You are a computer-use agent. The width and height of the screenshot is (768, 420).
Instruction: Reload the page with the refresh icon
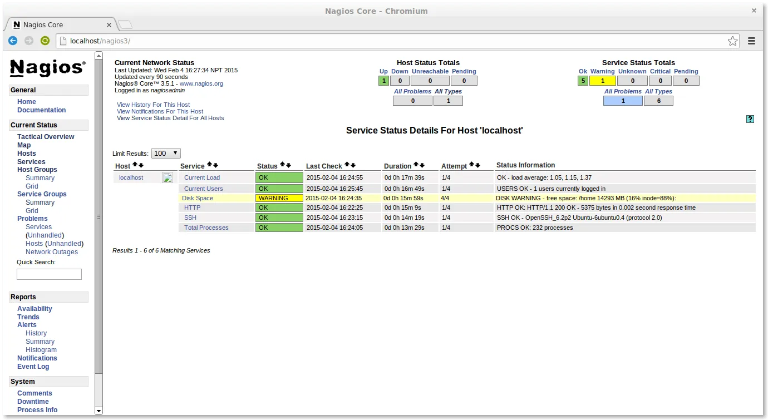[45, 41]
